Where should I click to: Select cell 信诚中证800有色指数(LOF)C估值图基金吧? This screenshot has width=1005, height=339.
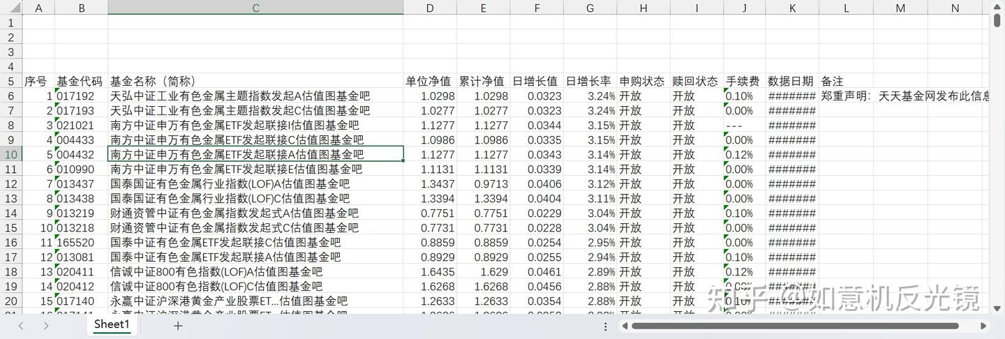click(255, 286)
